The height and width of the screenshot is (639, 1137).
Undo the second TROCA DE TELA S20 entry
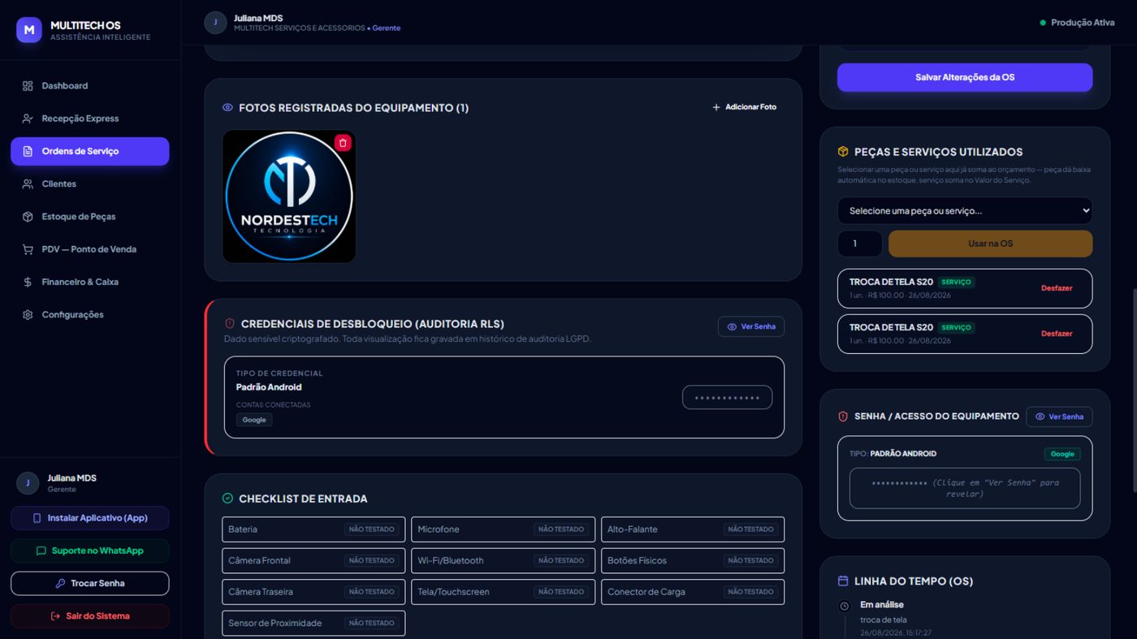1057,334
